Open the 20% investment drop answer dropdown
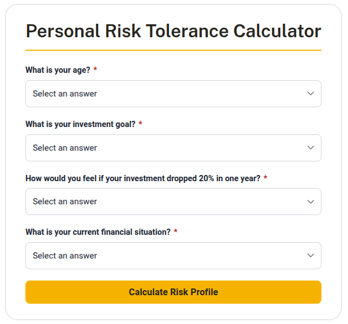The image size is (348, 324). (x=173, y=202)
